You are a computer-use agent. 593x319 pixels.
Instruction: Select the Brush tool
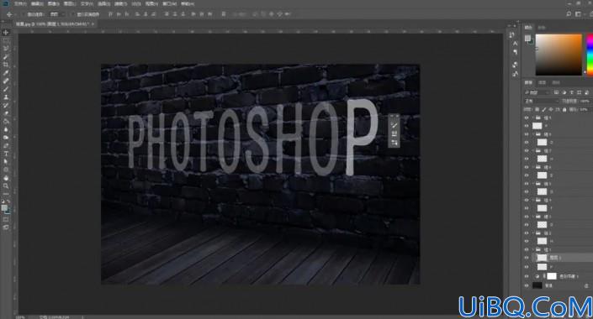click(6, 89)
